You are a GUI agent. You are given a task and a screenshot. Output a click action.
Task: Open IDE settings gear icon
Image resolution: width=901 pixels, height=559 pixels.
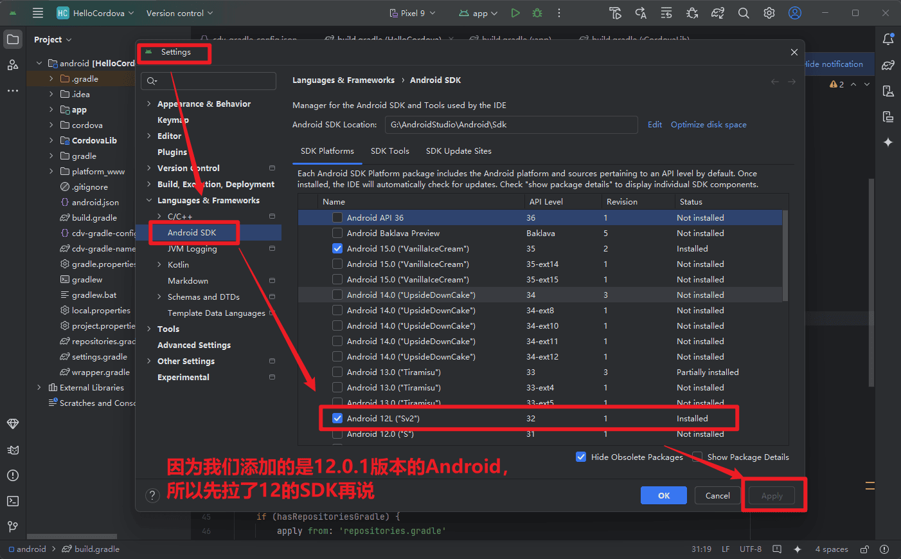pos(769,13)
